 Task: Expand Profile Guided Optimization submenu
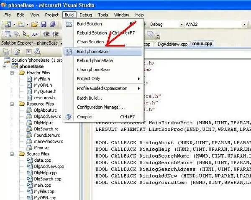[139, 88]
